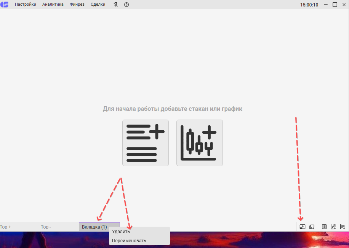349x248 pixels.
Task: Choose Удалить from the context menu
Action: pyautogui.click(x=139, y=232)
